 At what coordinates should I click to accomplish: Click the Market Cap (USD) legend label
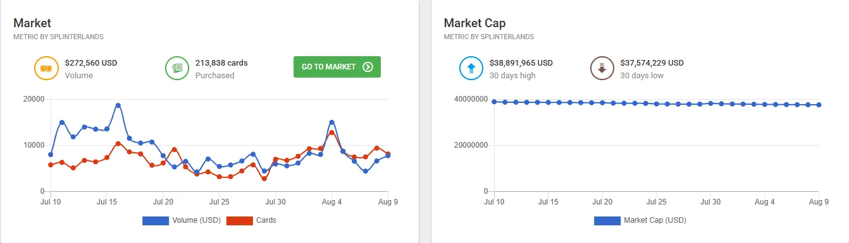coord(655,220)
